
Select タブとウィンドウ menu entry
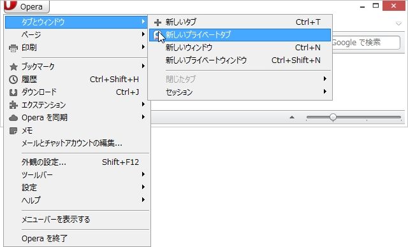[76, 22]
